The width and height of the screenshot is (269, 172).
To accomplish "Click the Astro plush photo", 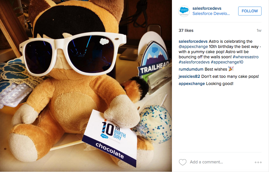I will 86,86.
